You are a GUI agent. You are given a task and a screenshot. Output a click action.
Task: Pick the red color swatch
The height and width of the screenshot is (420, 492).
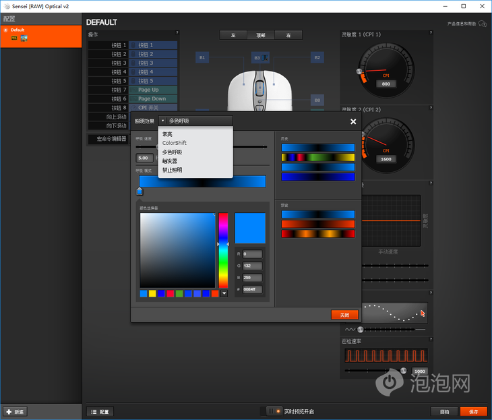tap(170, 293)
